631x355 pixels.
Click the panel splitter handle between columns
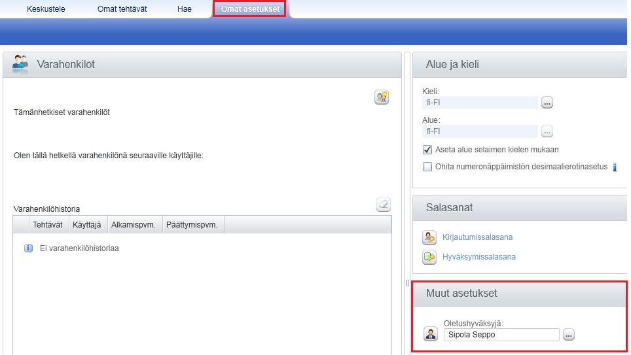407,283
